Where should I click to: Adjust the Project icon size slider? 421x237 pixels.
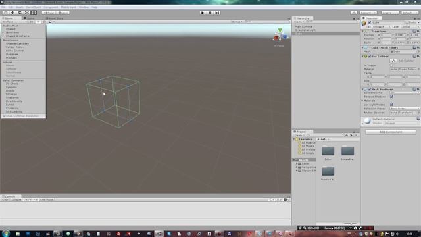350,224
